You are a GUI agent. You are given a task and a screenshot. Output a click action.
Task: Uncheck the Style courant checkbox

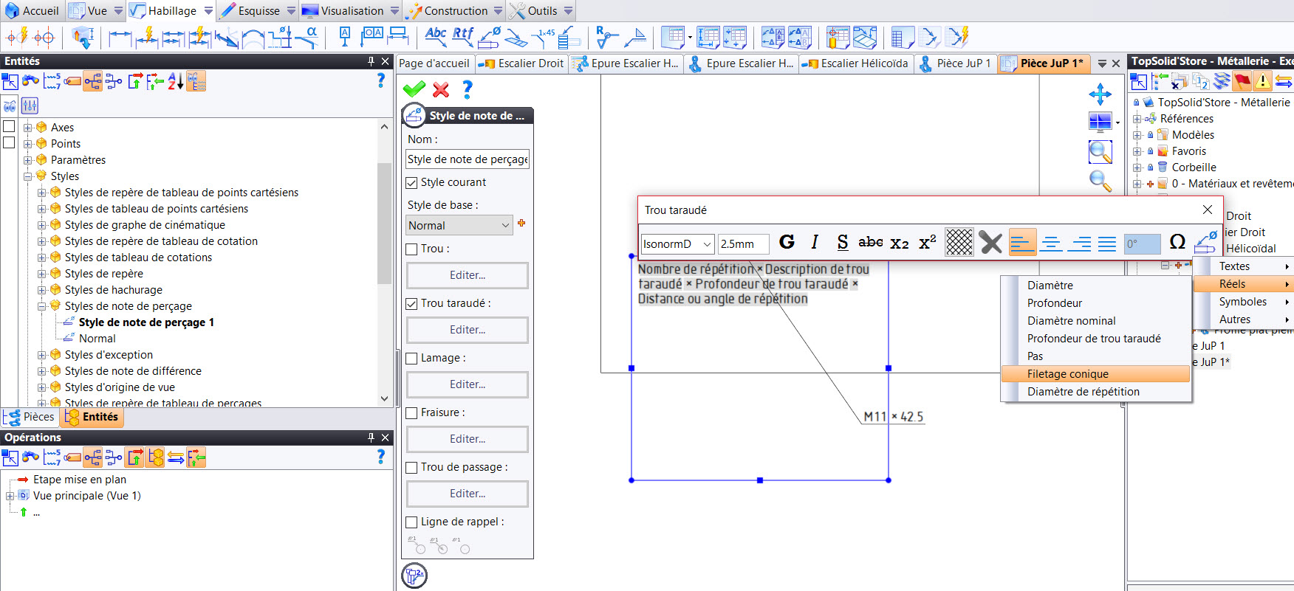tap(412, 183)
